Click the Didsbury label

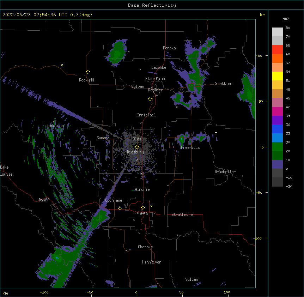[x=135, y=152]
